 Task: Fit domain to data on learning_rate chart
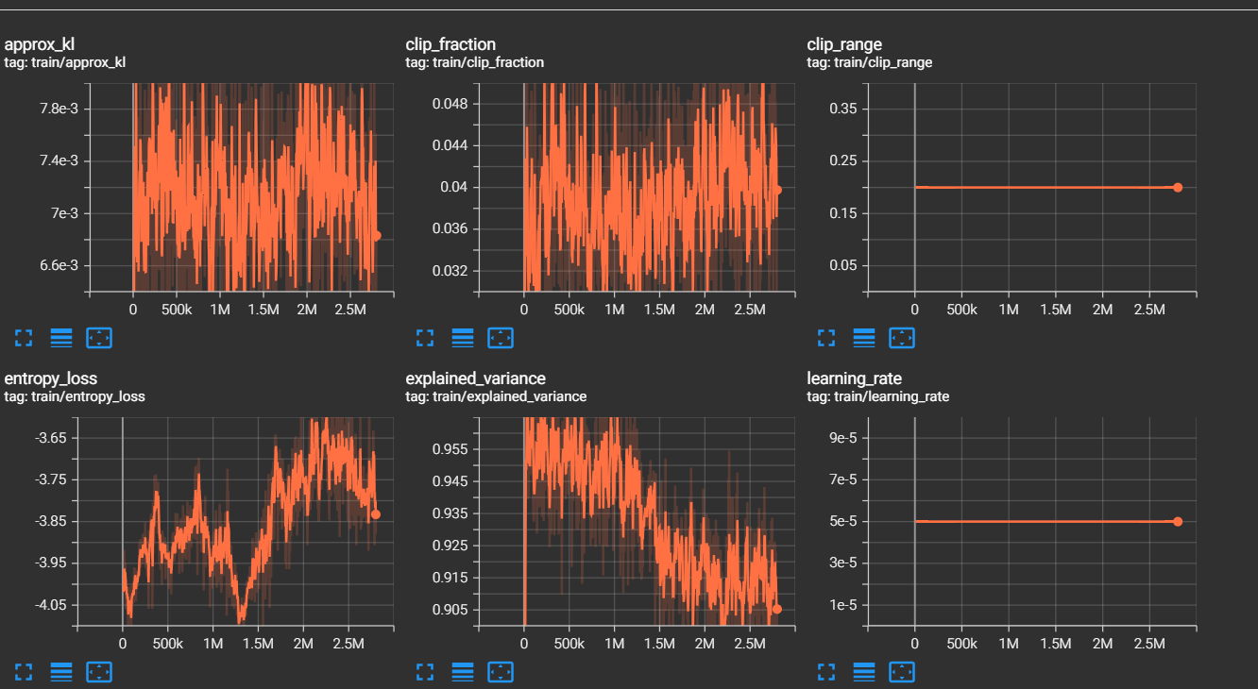[x=903, y=671]
